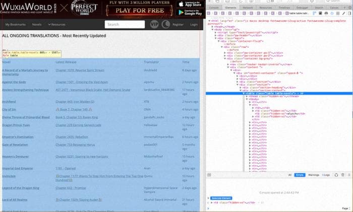
Task: Select the td containing alyschu text
Action: [x=280, y=113]
